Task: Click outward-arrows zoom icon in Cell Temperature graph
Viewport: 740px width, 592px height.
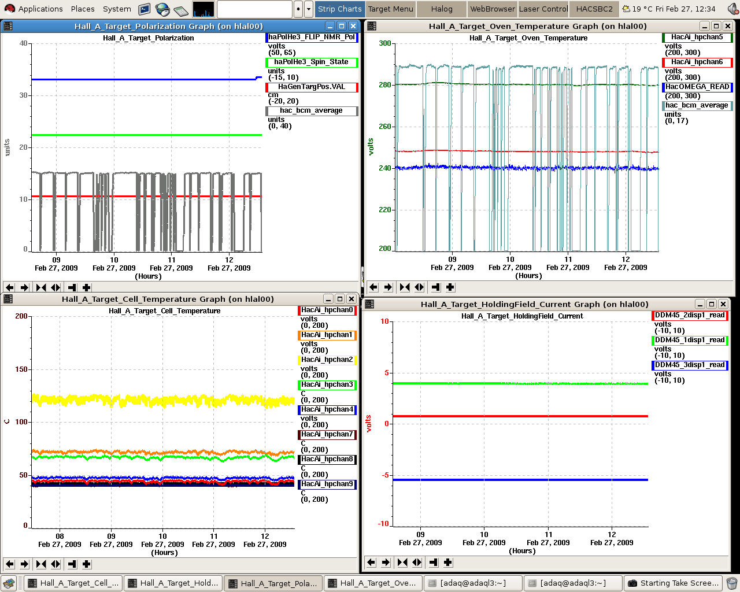Action: click(55, 564)
